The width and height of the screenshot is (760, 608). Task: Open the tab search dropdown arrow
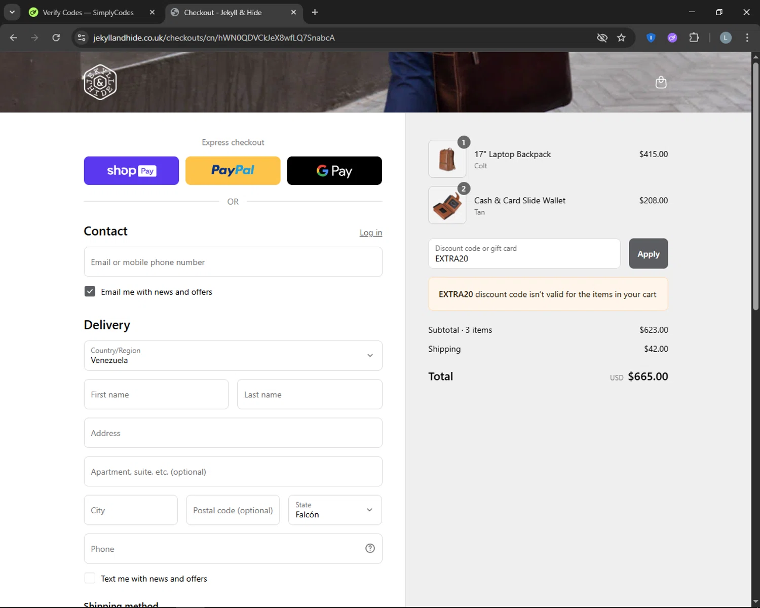pos(12,12)
